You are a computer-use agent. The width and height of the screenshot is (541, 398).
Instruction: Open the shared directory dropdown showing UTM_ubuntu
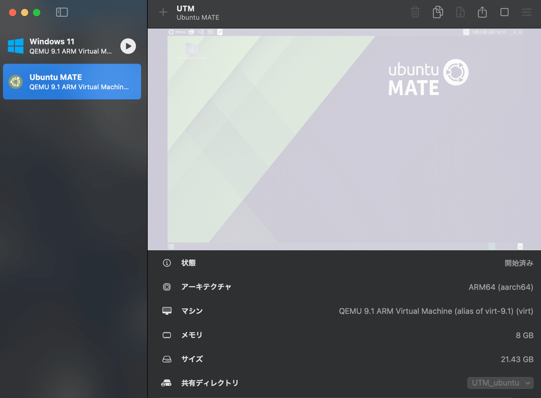[x=500, y=383]
